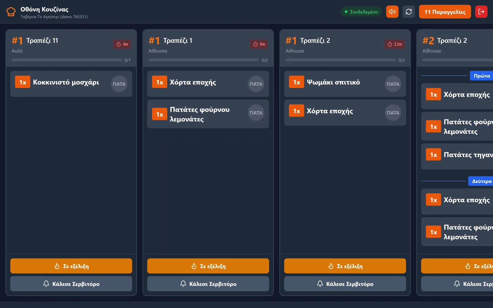This screenshot has height=308, width=493.
Task: Click the Τραπέζι 11 card title
Action: coord(42,41)
